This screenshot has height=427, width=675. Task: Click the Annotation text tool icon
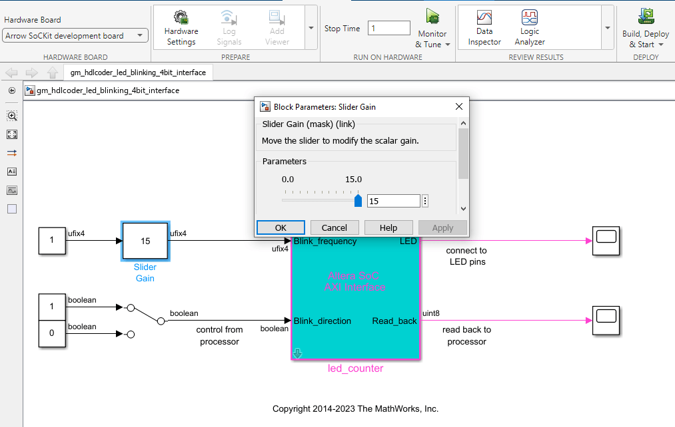click(x=12, y=172)
